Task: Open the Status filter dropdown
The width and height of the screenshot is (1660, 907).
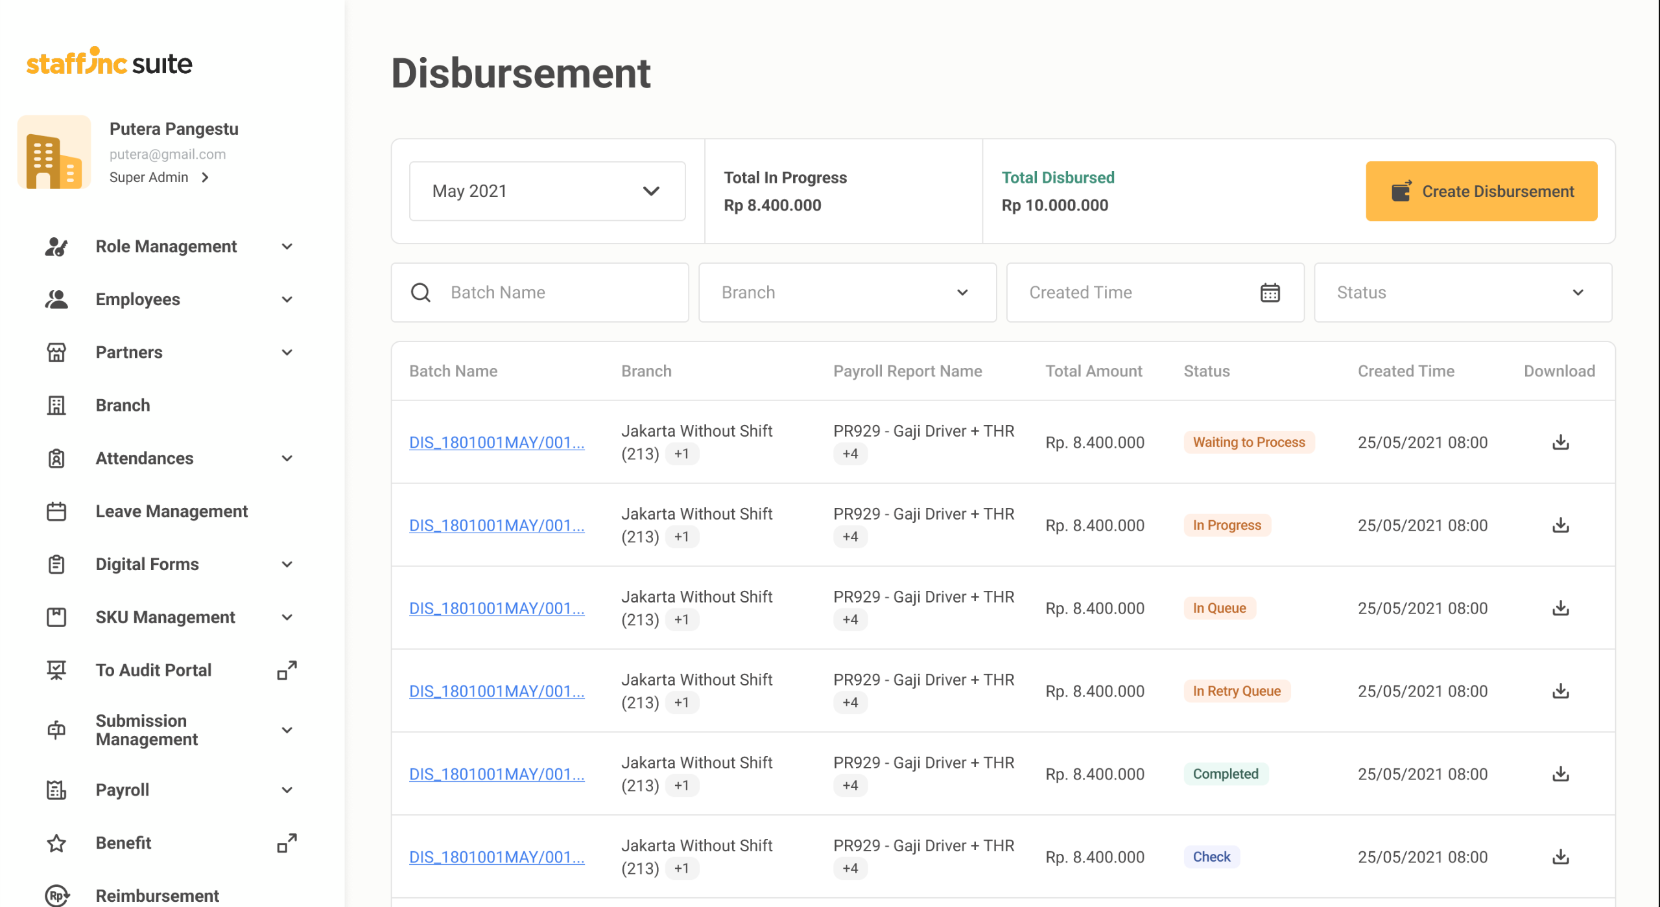Action: point(1462,293)
